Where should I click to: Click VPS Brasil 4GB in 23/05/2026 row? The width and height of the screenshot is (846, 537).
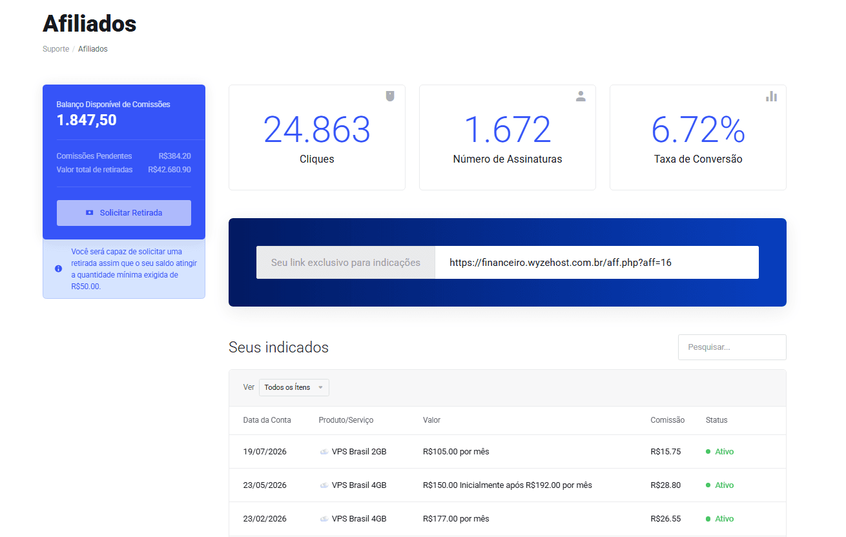coord(359,485)
